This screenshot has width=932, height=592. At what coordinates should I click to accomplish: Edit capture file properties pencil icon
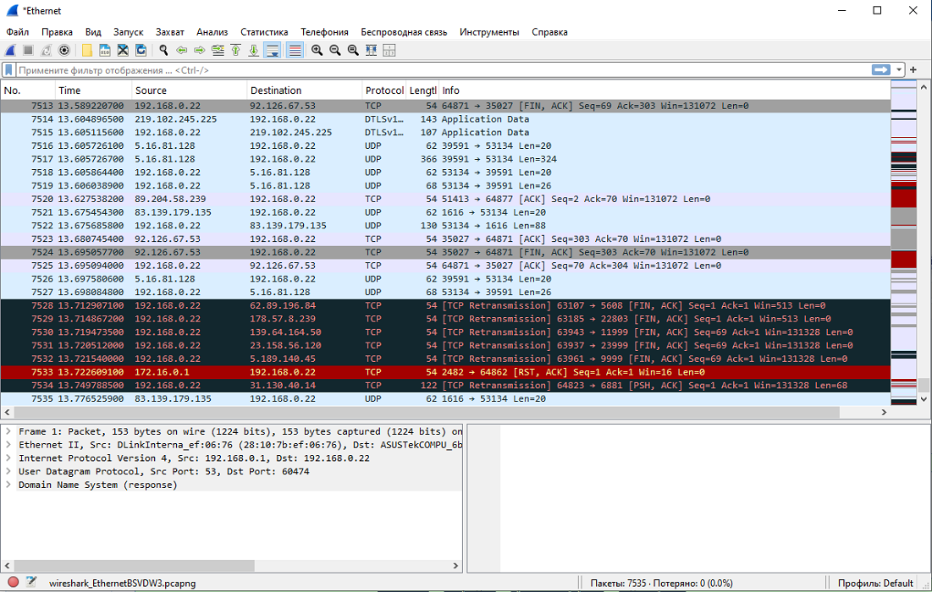click(x=31, y=583)
